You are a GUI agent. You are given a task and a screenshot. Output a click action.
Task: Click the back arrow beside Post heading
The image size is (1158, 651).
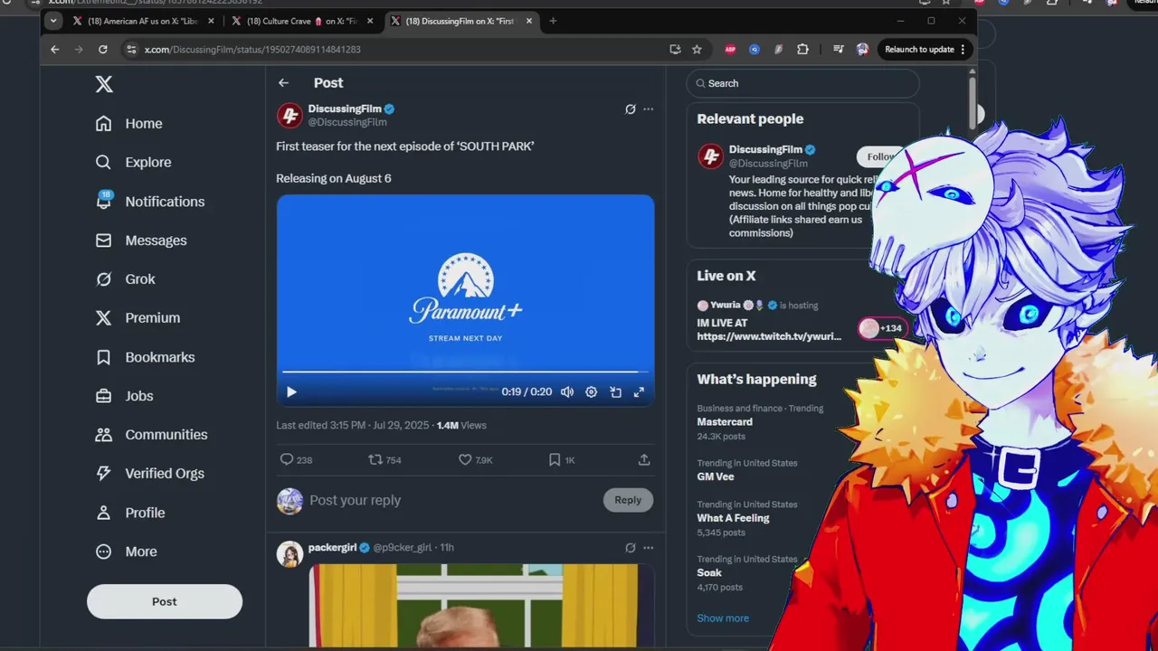point(283,83)
